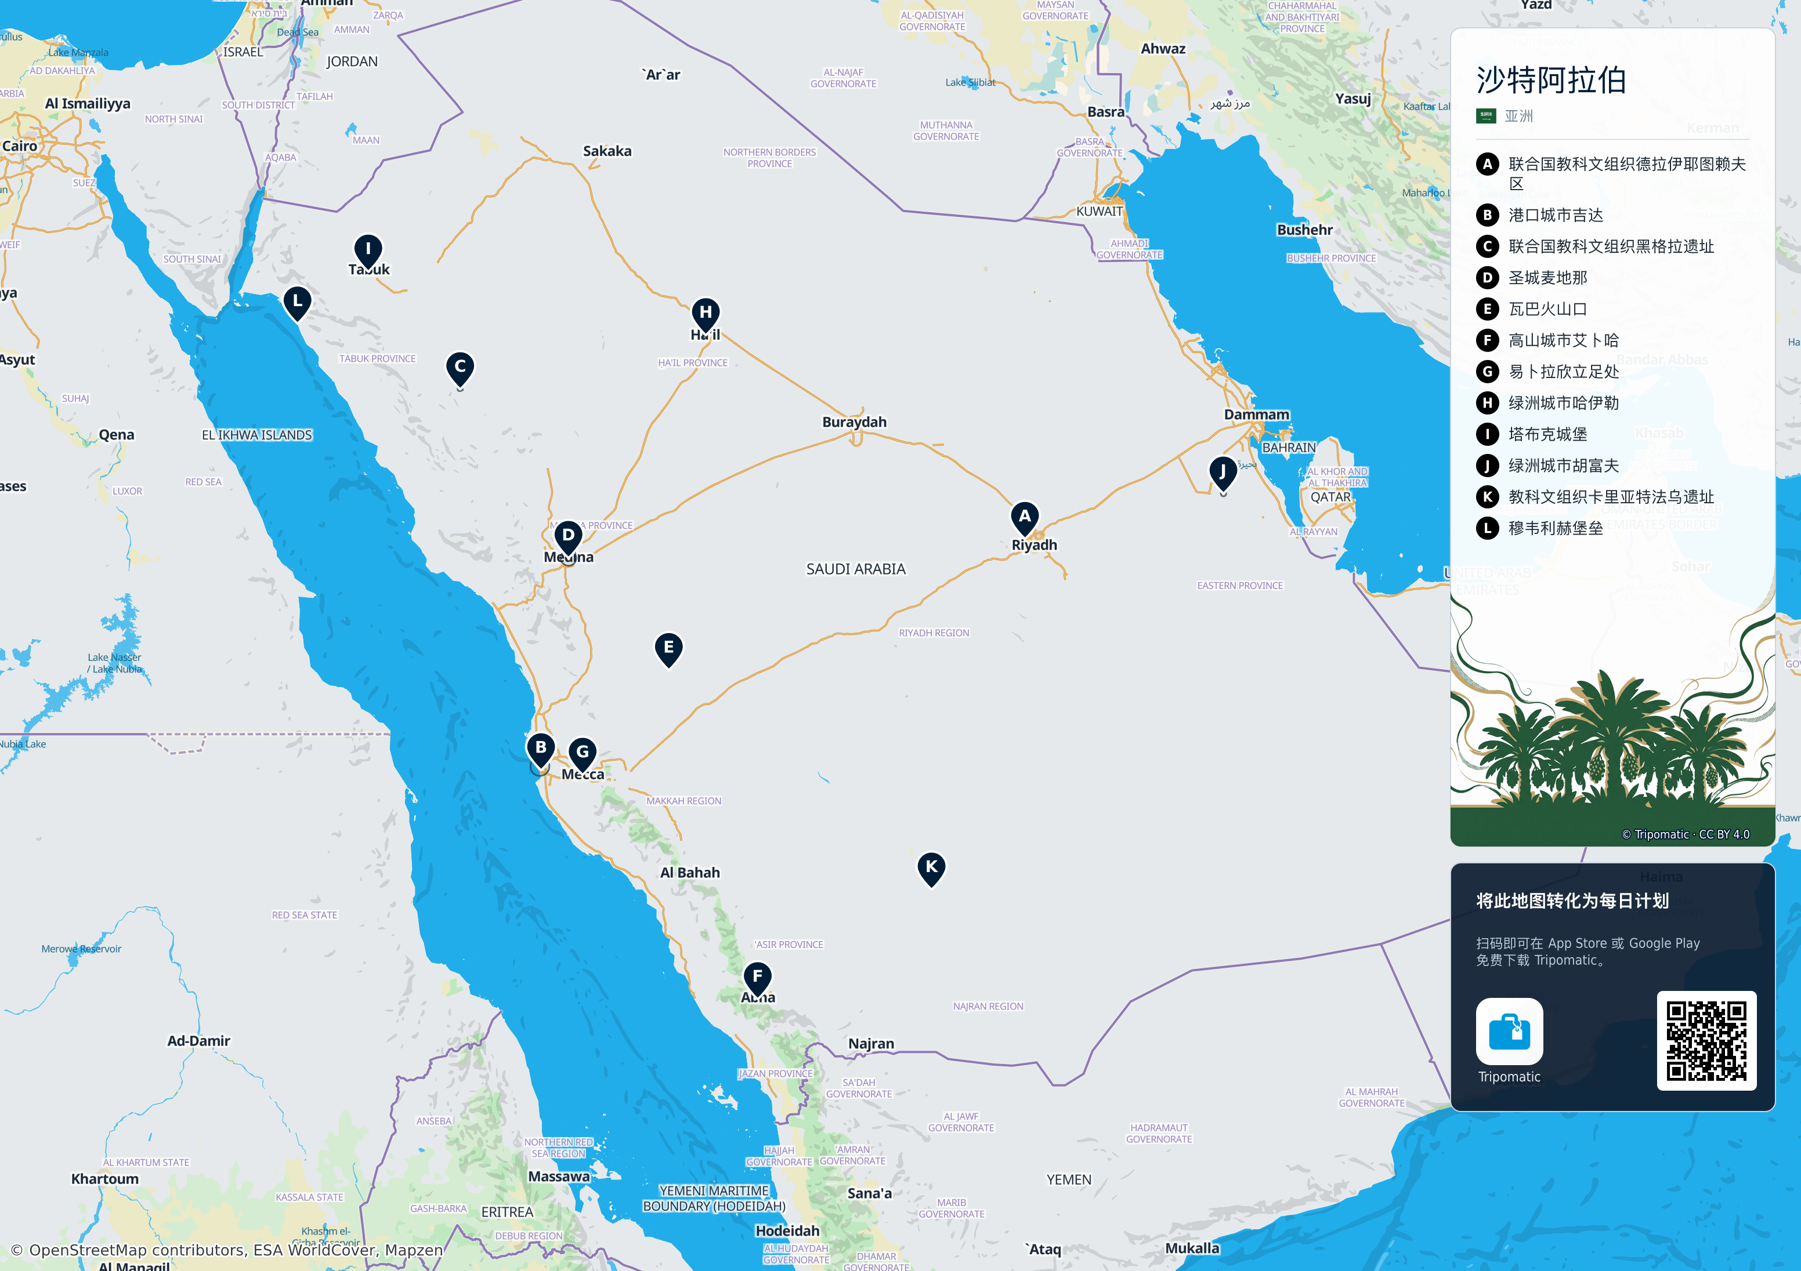Click the Buraydah city label
Screen dimensions: 1801x1271
[x=854, y=422]
